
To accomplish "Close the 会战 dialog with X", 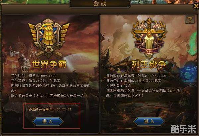I will coord(196,6).
